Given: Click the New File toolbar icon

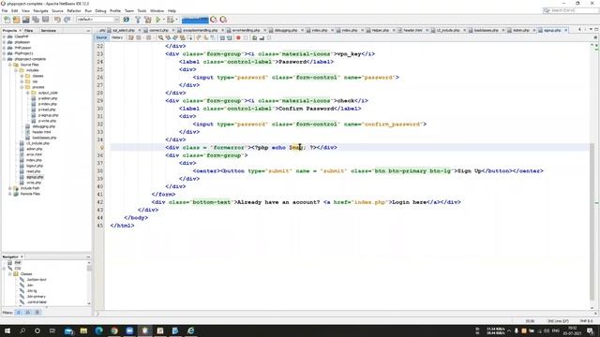Looking at the screenshot, I should 7,20.
